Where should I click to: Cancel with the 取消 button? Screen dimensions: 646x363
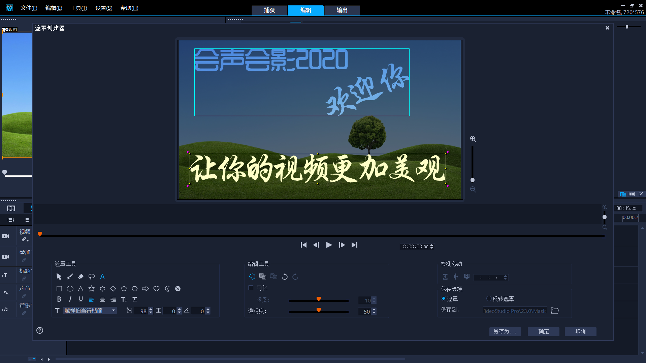click(x=581, y=331)
